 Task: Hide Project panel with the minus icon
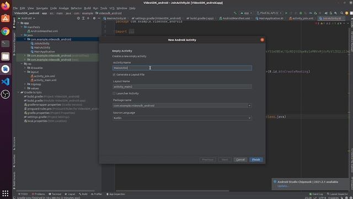pyautogui.click(x=99, y=18)
